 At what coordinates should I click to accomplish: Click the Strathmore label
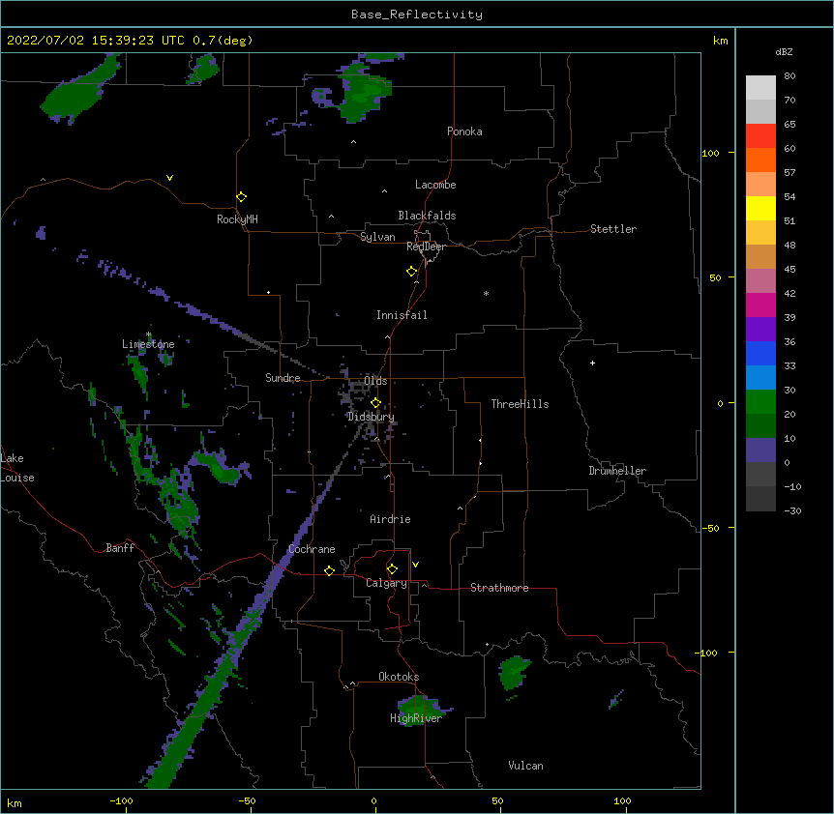point(499,588)
